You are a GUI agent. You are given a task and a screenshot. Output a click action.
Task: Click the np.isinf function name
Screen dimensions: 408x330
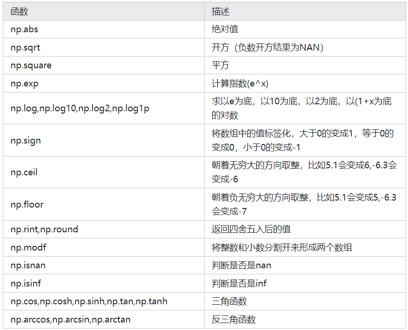coord(26,283)
